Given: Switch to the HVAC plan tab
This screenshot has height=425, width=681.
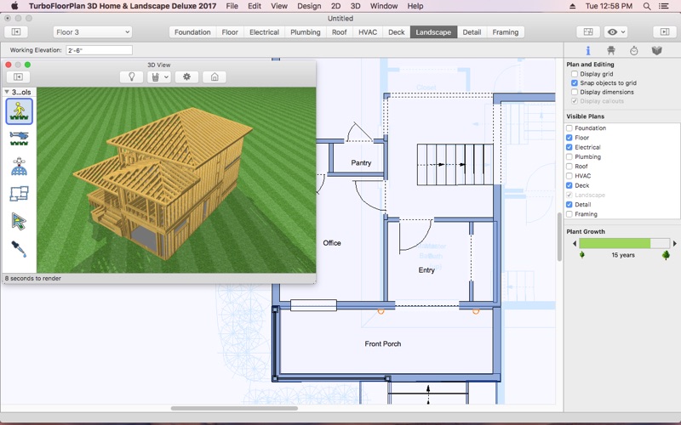Looking at the screenshot, I should [x=368, y=32].
